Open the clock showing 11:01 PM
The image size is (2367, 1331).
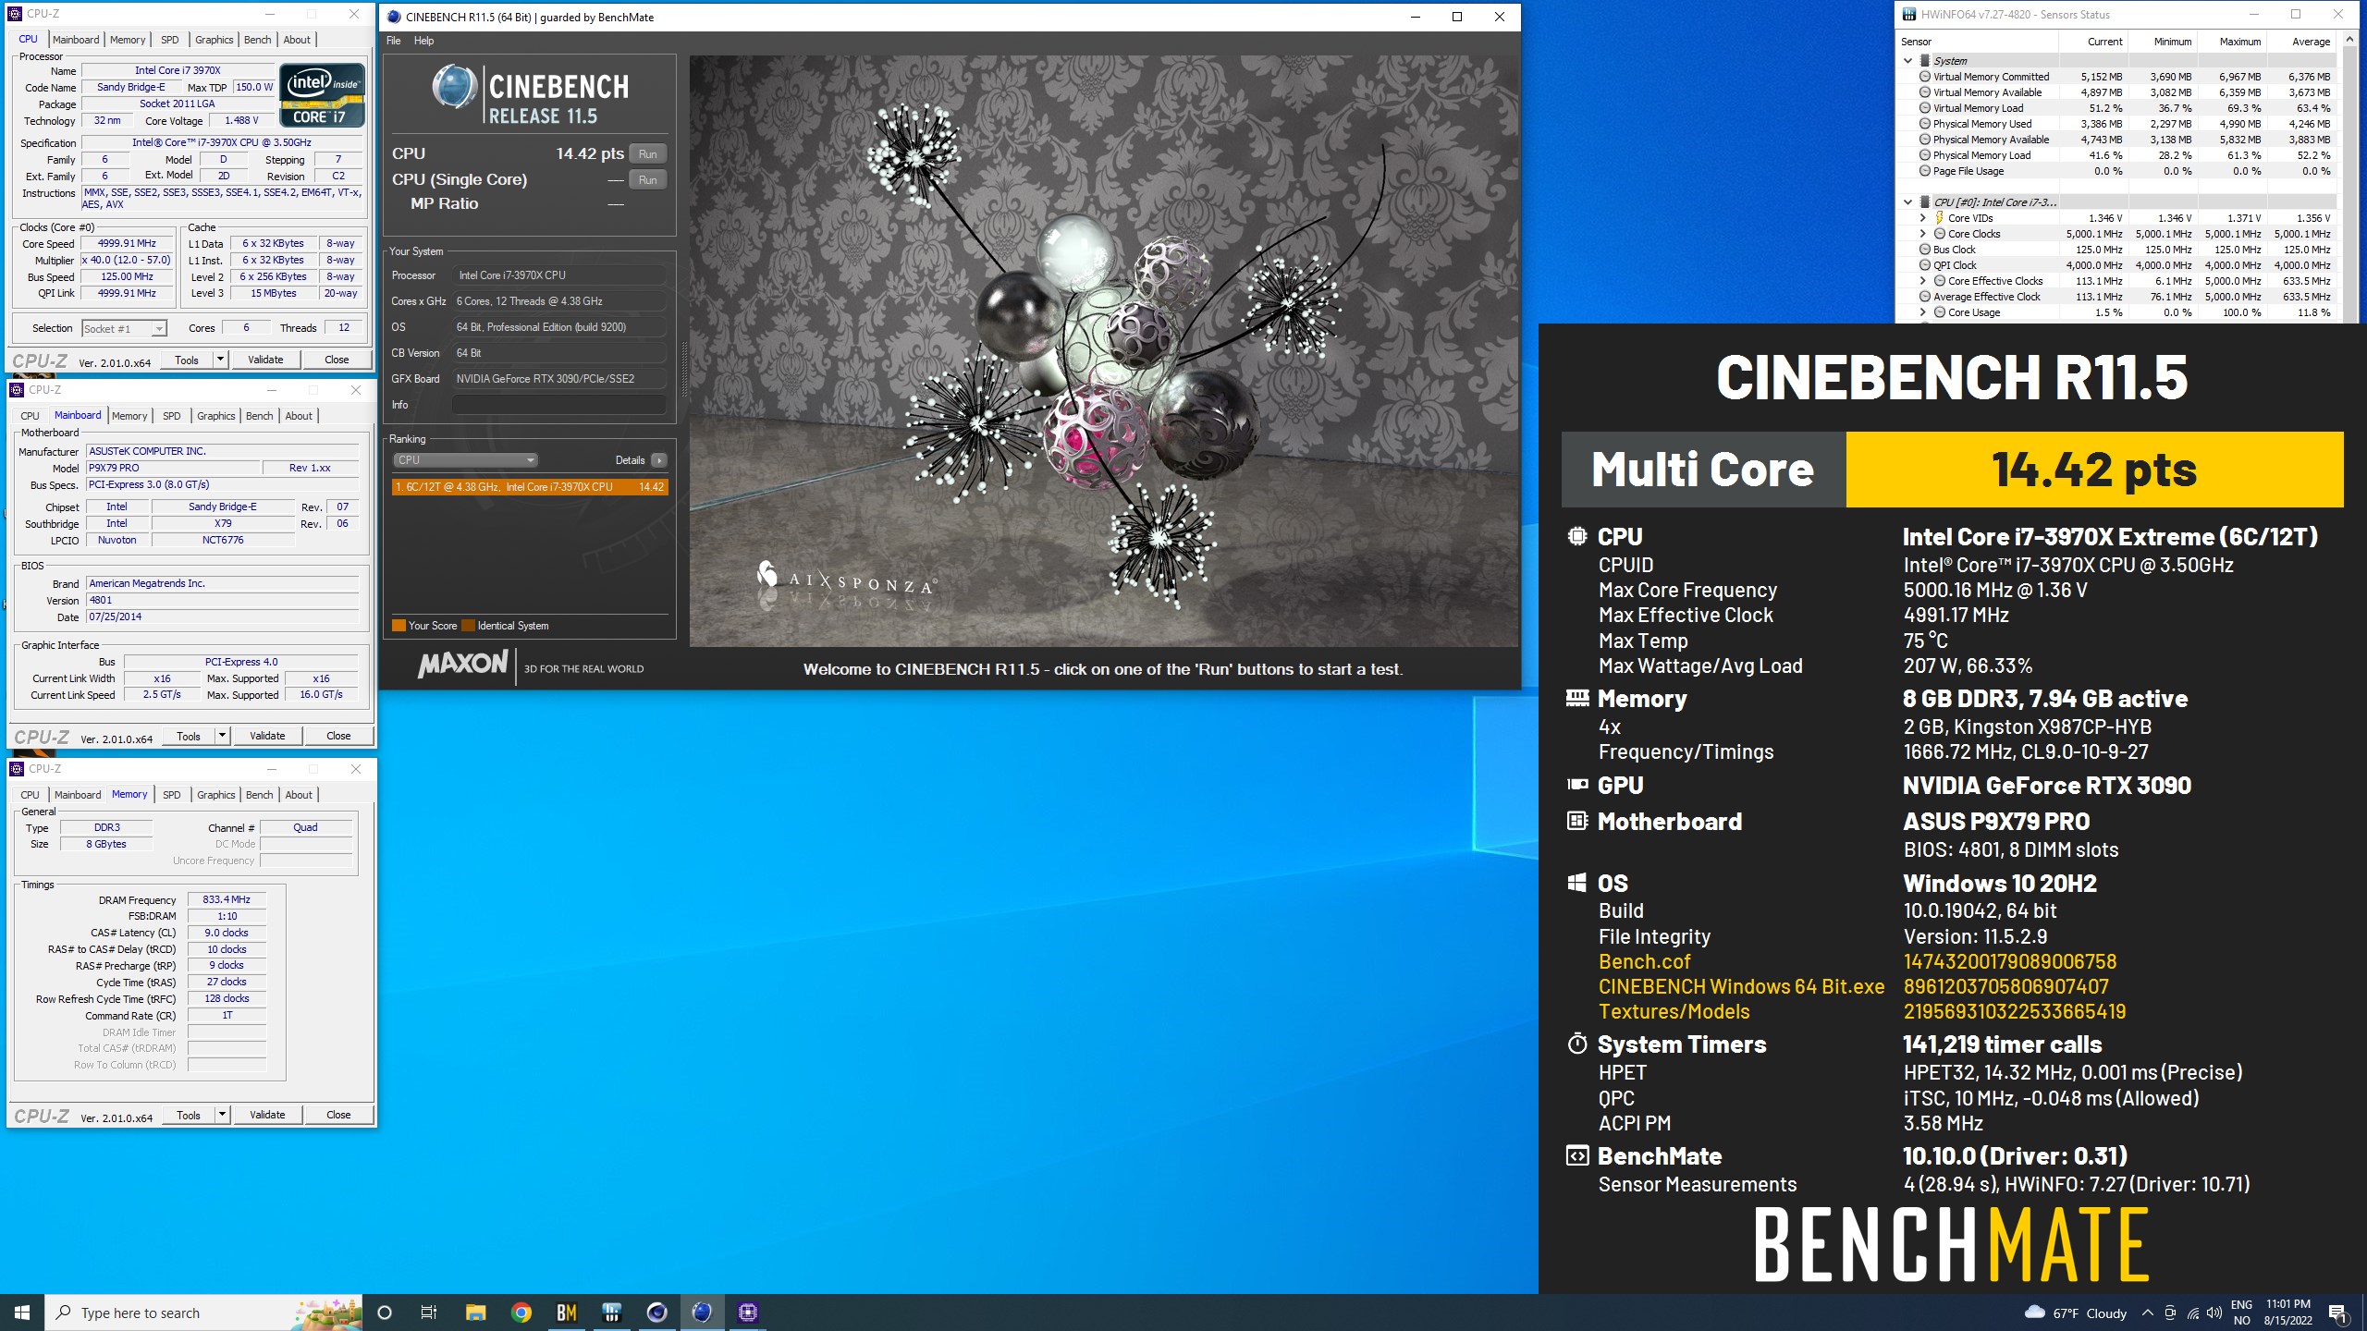point(2288,1313)
